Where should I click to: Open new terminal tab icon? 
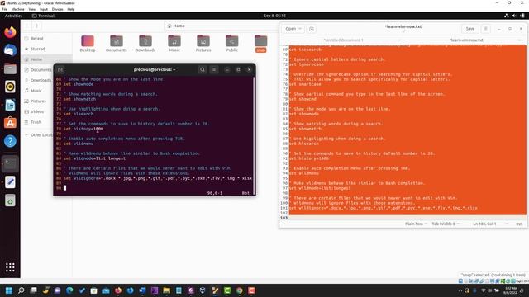click(60, 69)
